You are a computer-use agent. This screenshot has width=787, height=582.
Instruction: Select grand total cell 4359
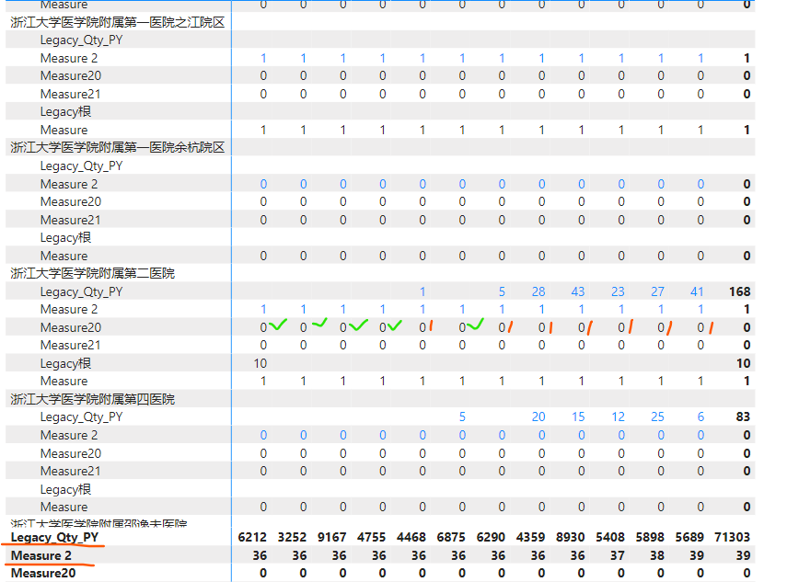pyautogui.click(x=530, y=537)
